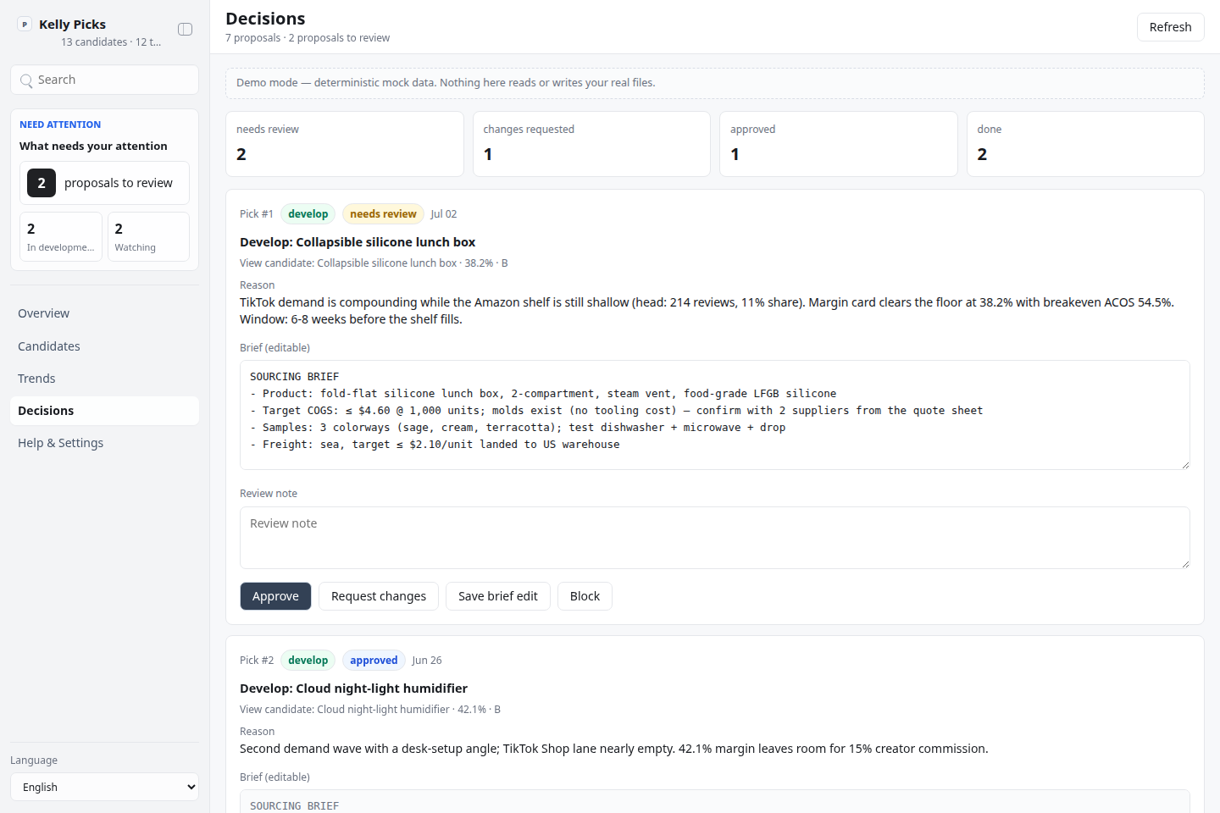This screenshot has width=1220, height=813.
Task: Click the title Develop: Collapsible silicone lunch box
Action: [x=358, y=242]
